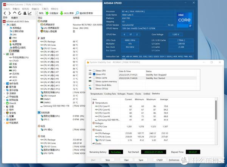227x167 pixels.
Task: Click the Intel Core i7 logo in CPUID window
Action: (184, 20)
